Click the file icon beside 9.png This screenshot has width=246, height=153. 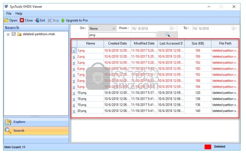tap(74, 87)
